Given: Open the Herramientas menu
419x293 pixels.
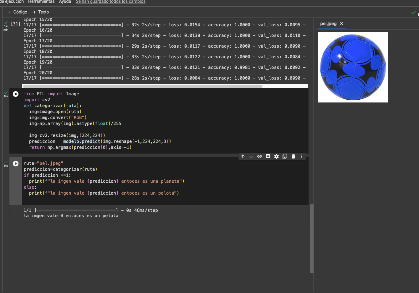Looking at the screenshot, I should (x=41, y=2).
